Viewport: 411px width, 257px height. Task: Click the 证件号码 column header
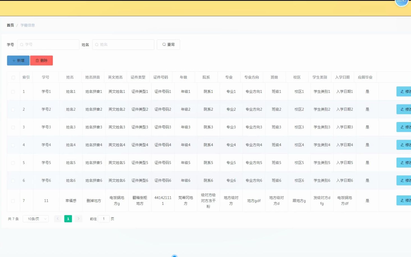click(161, 77)
